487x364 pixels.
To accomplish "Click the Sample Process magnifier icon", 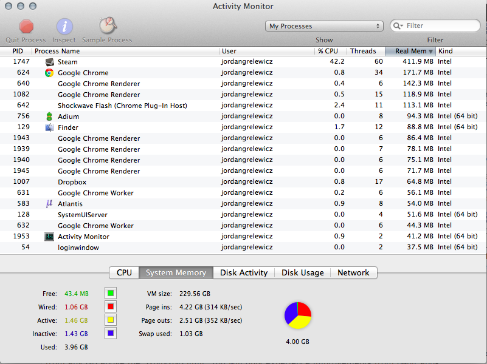I will tap(108, 25).
